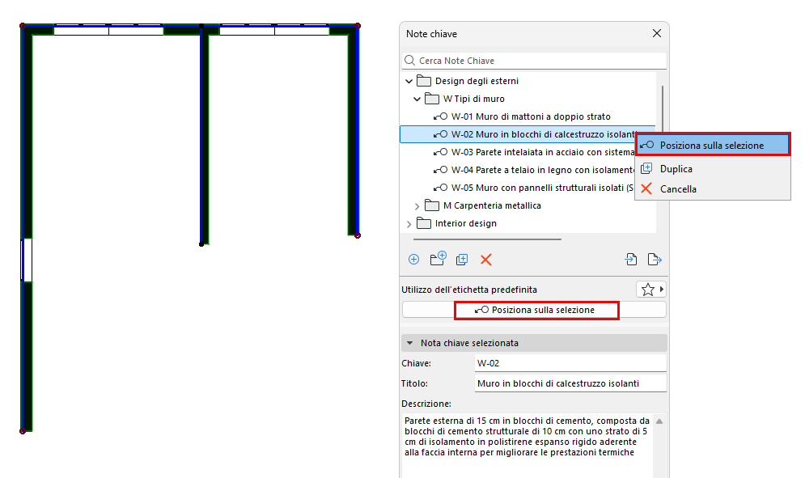Click the top-left window in the plan
Viewport: 805px width, 478px height.
(108, 30)
